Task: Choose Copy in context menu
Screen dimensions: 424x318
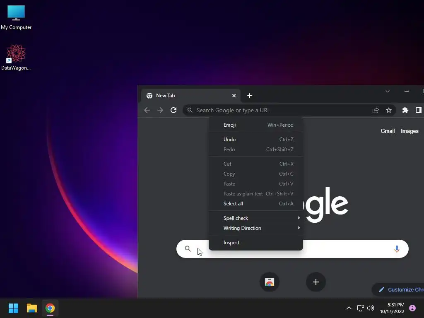Action: point(256,174)
